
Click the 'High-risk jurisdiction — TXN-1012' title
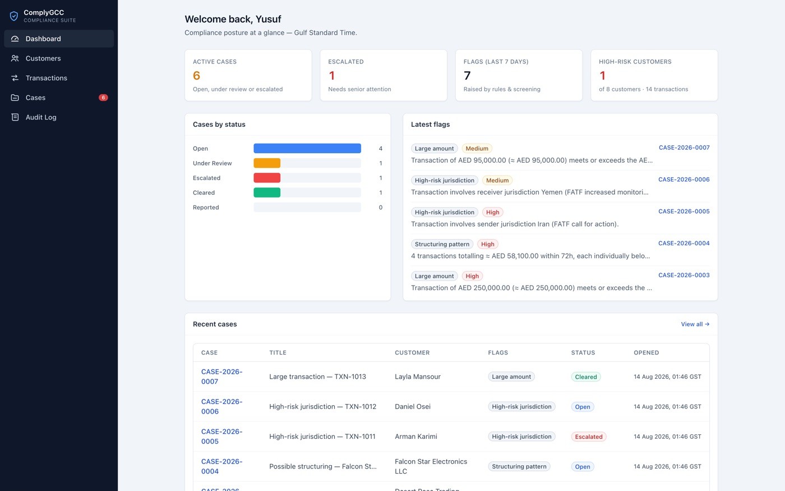(322, 406)
